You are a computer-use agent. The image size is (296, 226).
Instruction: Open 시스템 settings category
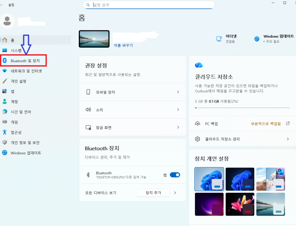(36, 50)
